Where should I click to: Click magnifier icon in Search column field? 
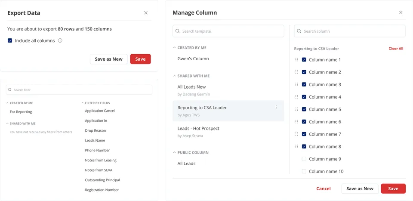(x=299, y=31)
